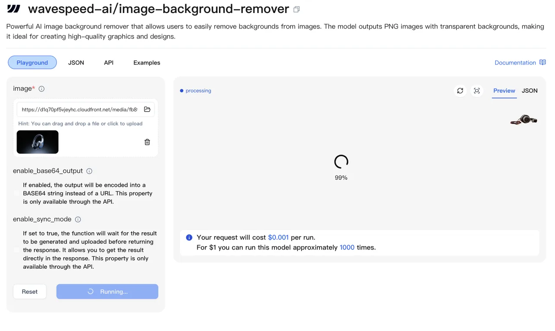Click the 1000 times value
Screen dimensions: 555x331
pos(347,247)
